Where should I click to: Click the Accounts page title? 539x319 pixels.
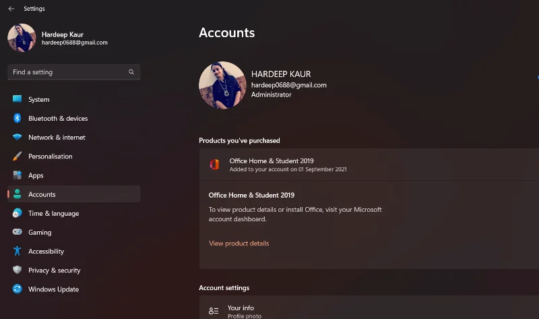coord(227,32)
